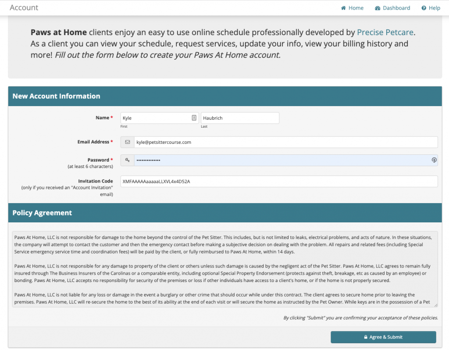Click the reveal icon at the password field's right edge

[x=434, y=160]
